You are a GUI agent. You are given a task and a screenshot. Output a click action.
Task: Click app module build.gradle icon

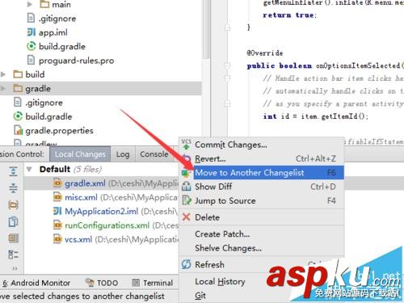click(x=32, y=46)
